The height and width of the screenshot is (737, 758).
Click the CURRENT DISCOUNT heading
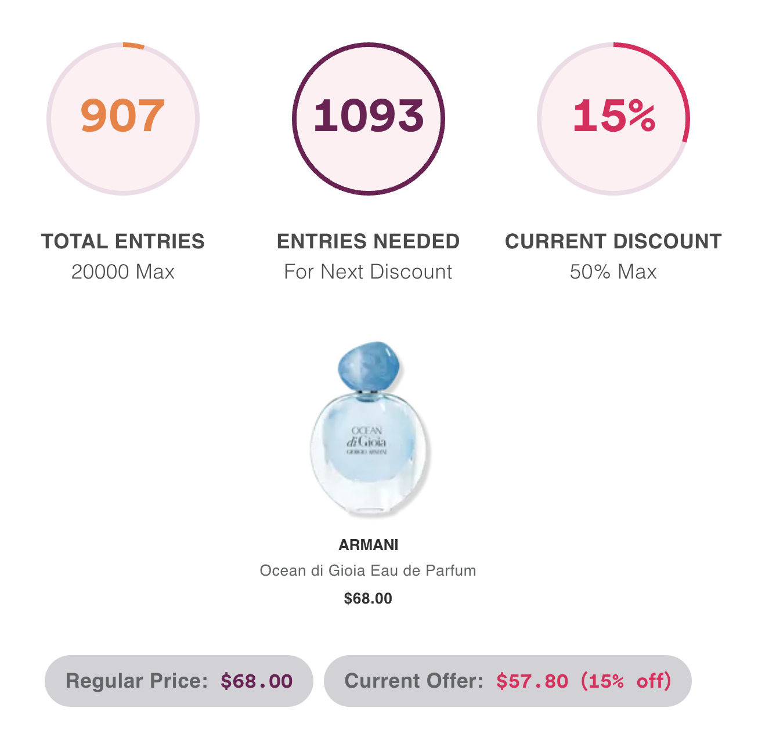coord(613,241)
